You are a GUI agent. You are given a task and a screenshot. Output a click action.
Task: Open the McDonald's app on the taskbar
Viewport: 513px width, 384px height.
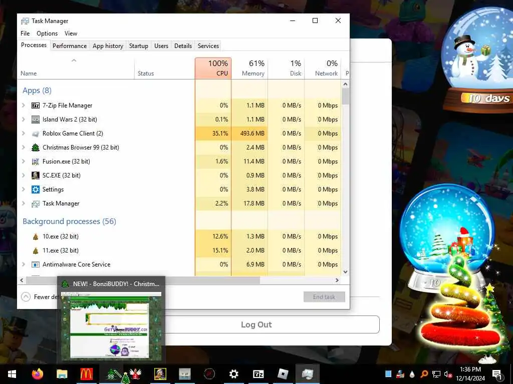pos(86,374)
